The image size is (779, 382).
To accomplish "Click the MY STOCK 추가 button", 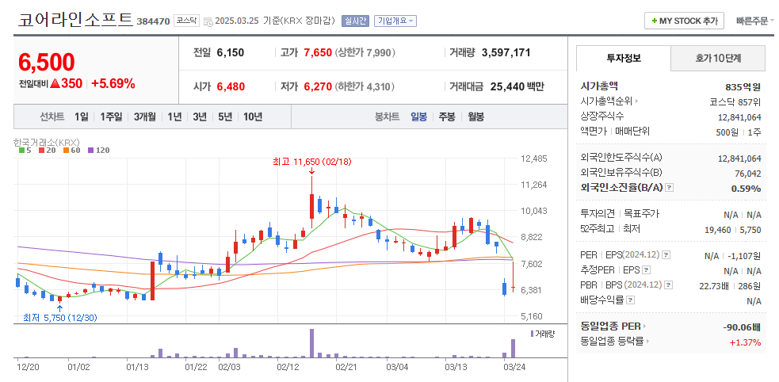I will tap(684, 21).
